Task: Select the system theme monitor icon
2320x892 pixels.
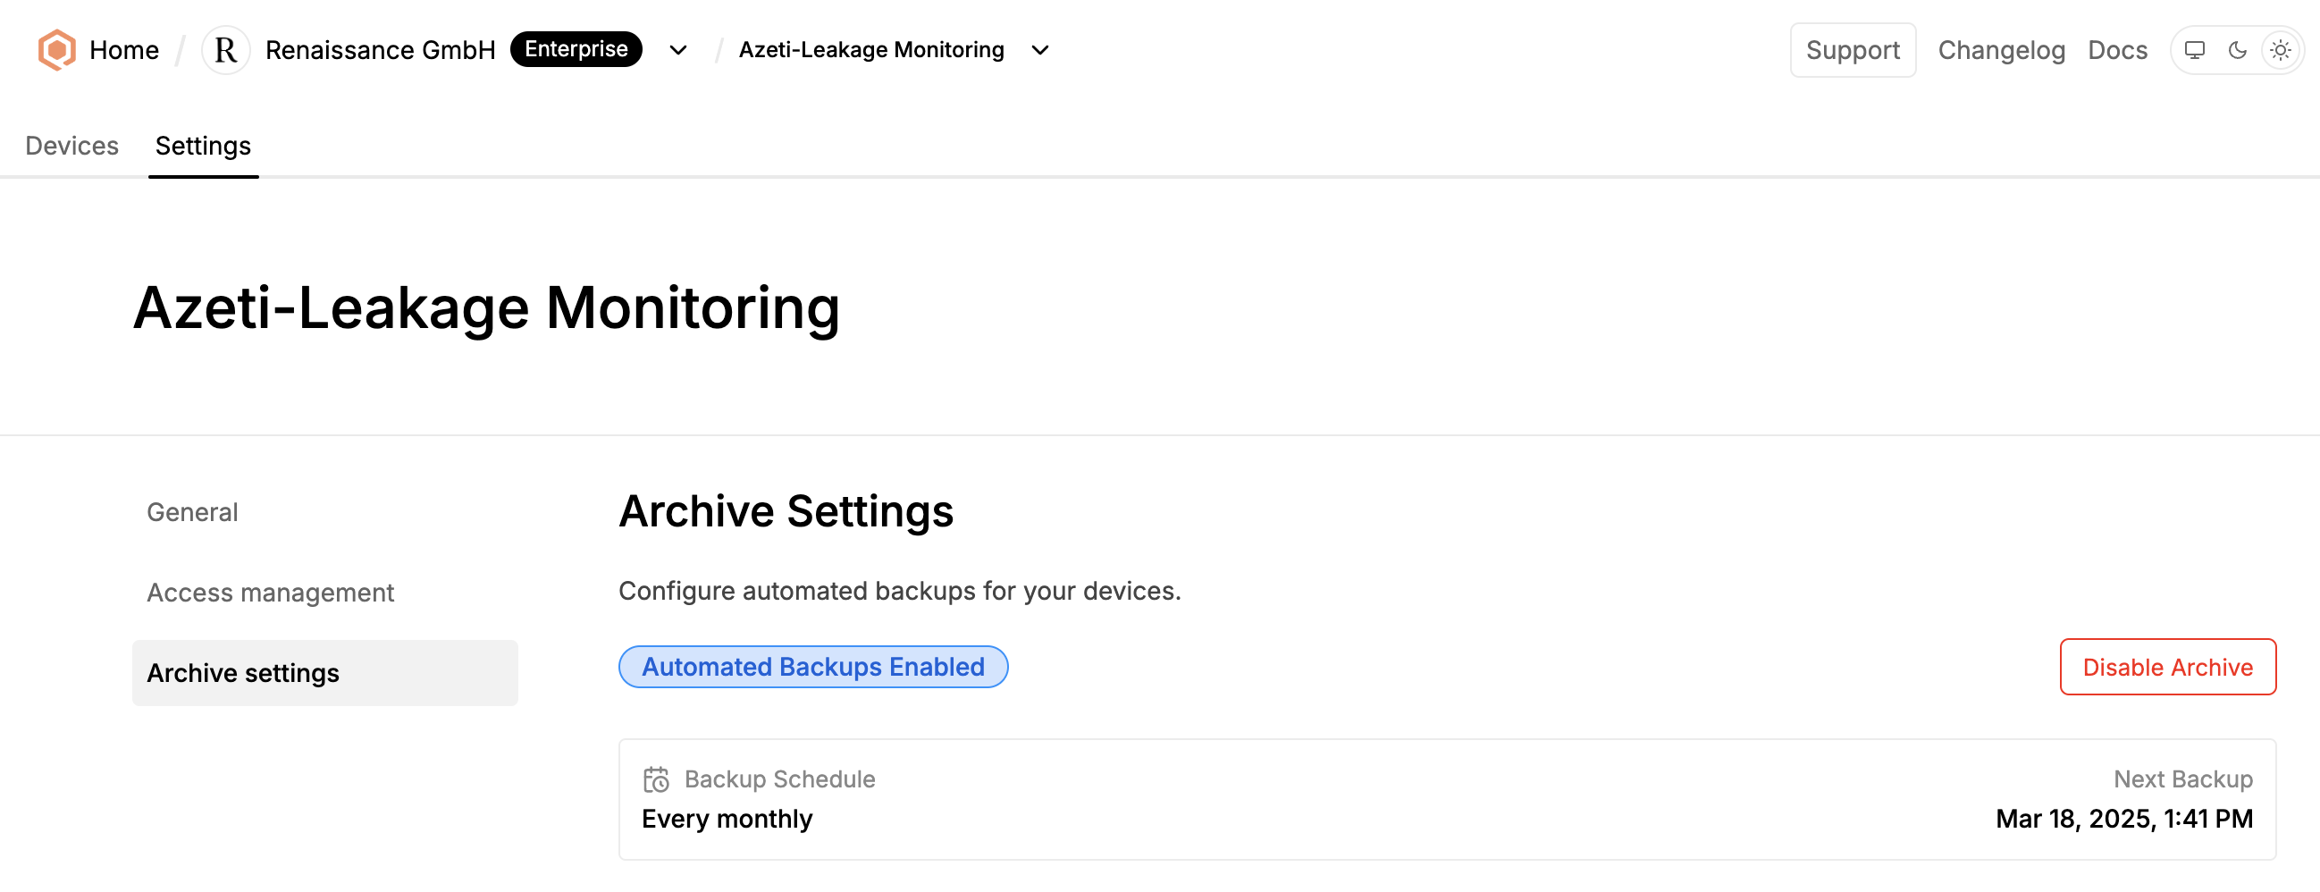Action: point(2194,50)
